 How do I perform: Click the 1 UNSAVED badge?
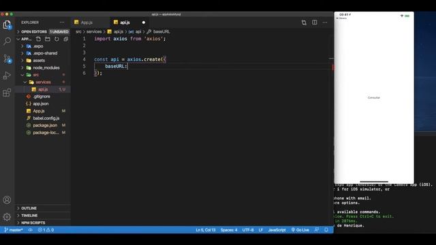59,32
